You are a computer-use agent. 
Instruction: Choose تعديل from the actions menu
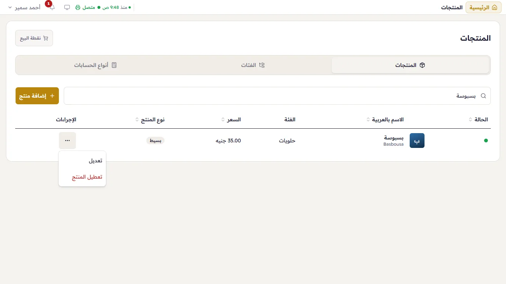click(x=82, y=161)
